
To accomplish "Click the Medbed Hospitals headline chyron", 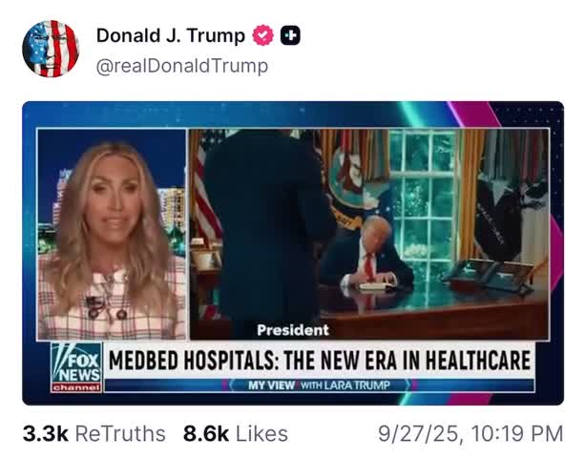I will click(319, 360).
